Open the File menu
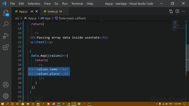Image resolution: width=189 pixels, height=106 pixels. point(12,4)
